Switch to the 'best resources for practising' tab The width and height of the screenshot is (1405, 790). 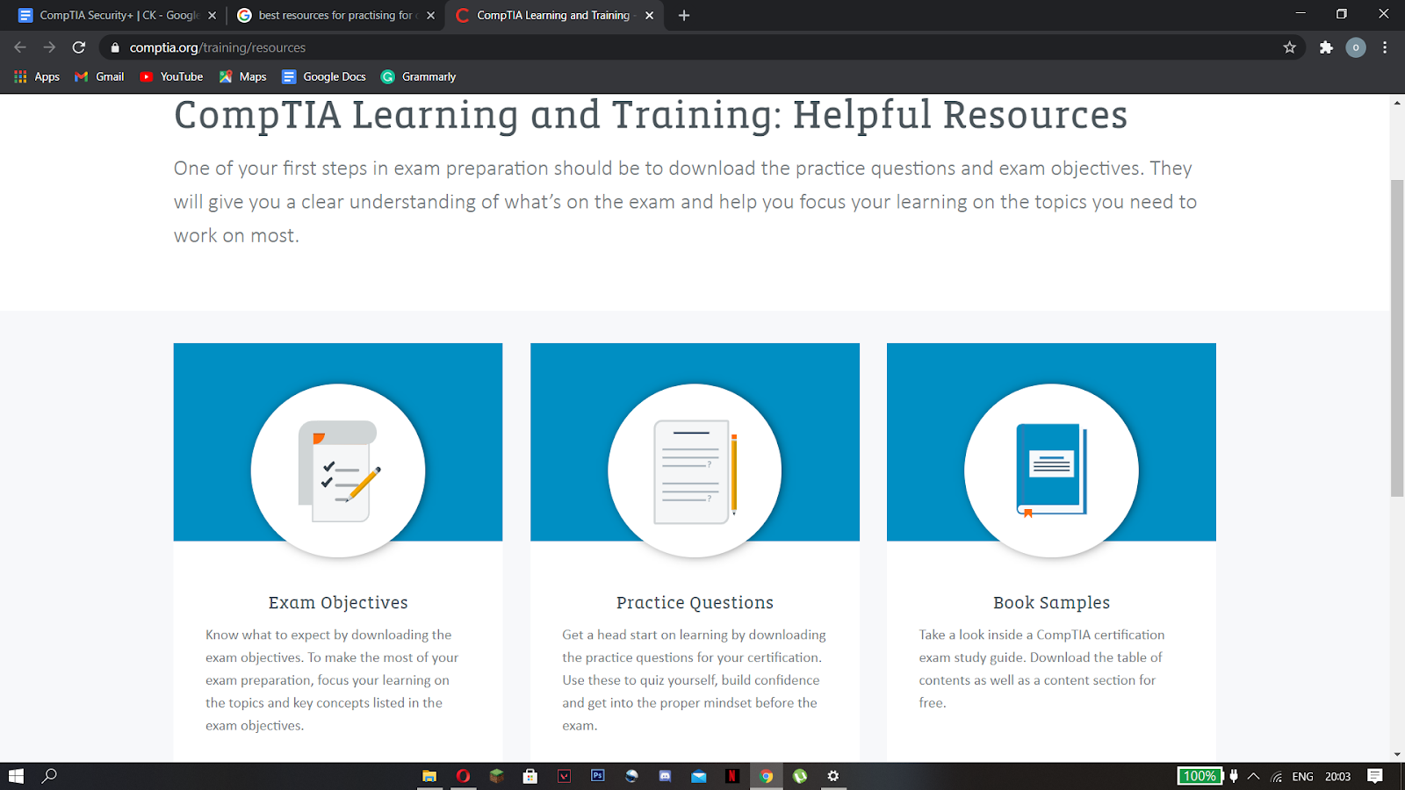click(335, 15)
